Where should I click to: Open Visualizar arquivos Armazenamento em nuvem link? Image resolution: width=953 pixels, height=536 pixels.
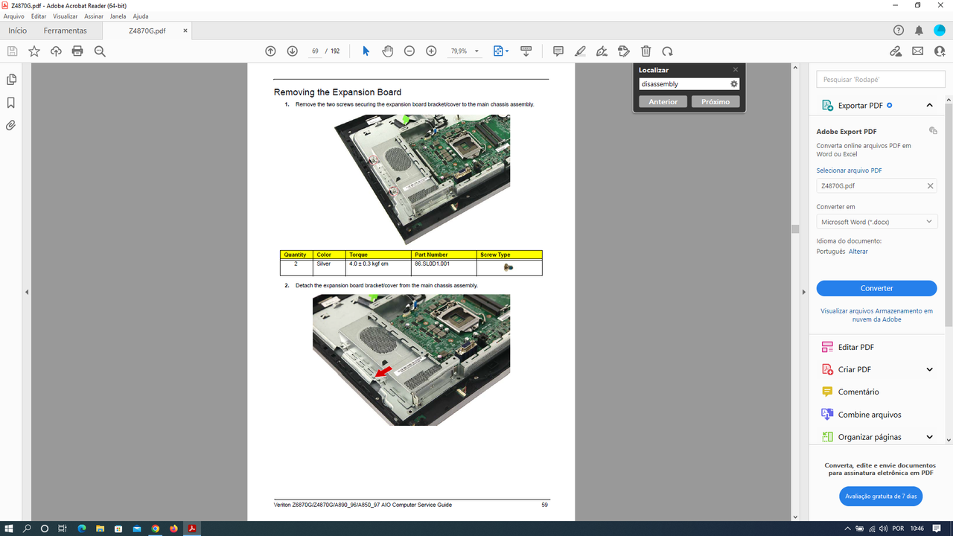[x=876, y=315]
